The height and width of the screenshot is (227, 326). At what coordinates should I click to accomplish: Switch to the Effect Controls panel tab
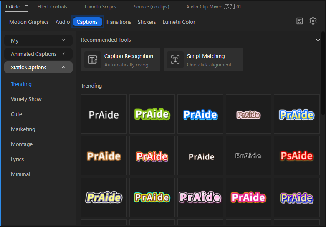(52, 7)
